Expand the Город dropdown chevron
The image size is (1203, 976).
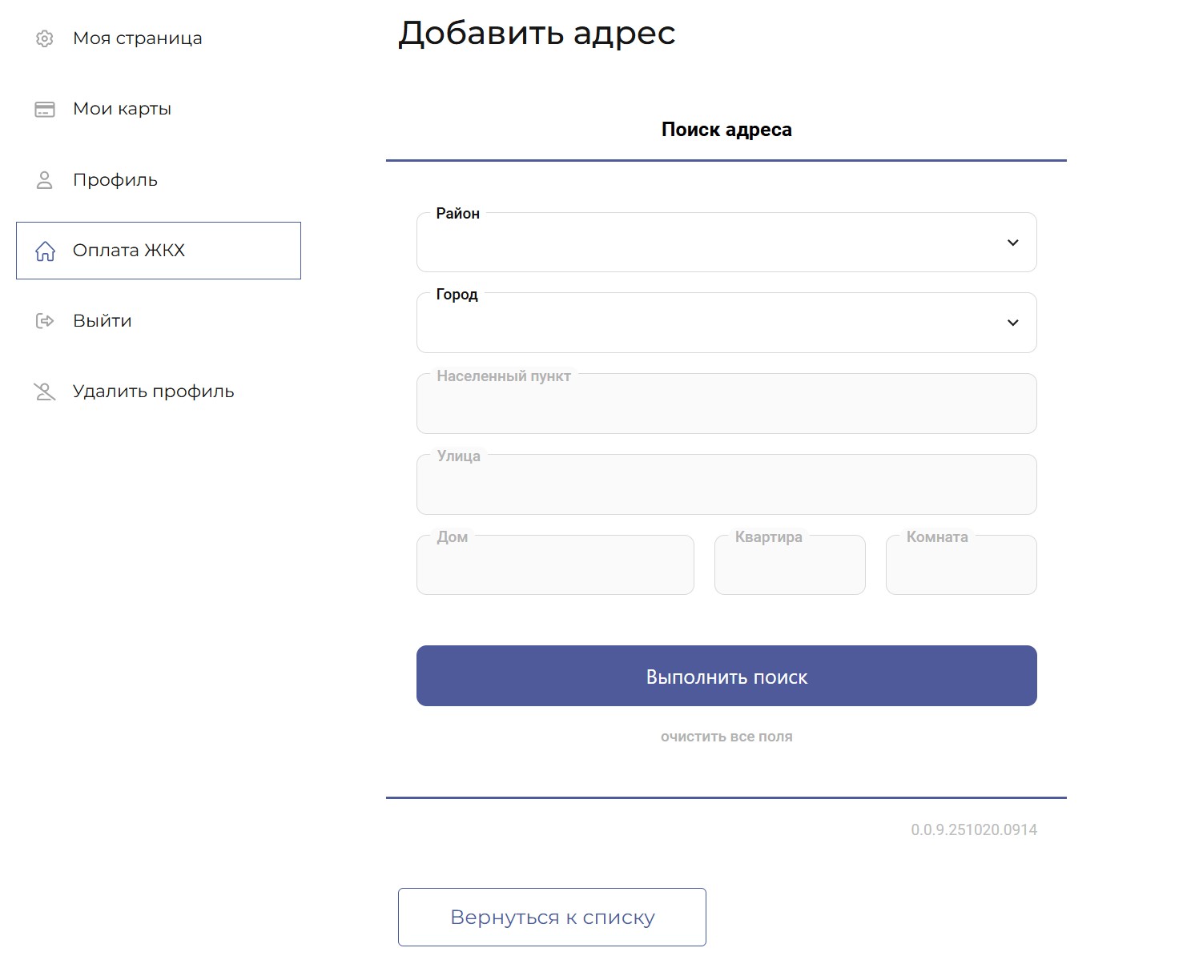click(1012, 323)
